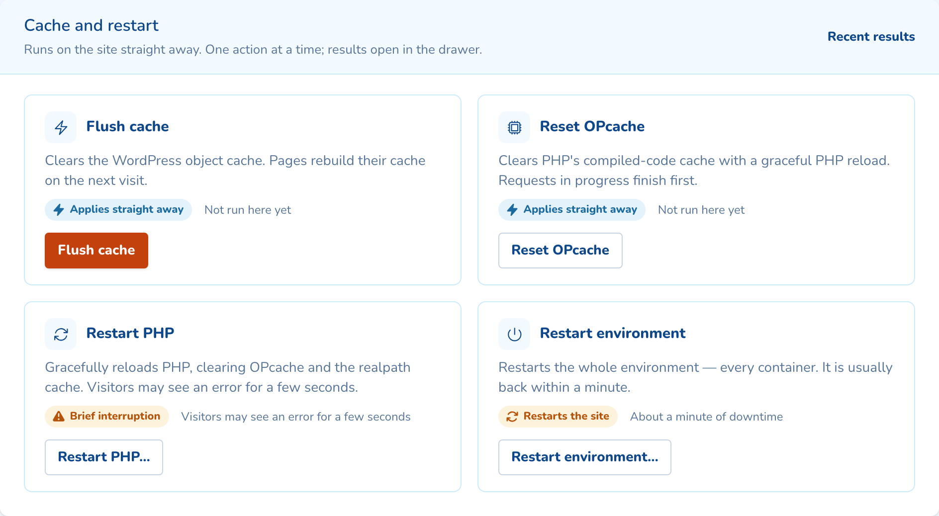Click the chip icon beside Reset OPcache title
Screen dimensions: 939x516
point(514,127)
